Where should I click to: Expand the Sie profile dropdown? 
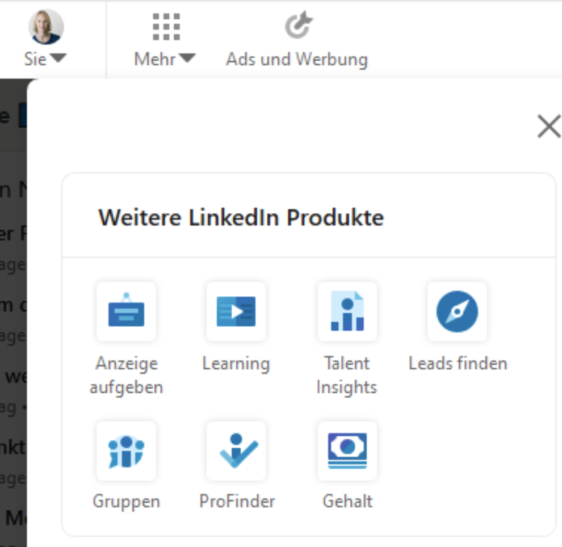click(x=58, y=58)
